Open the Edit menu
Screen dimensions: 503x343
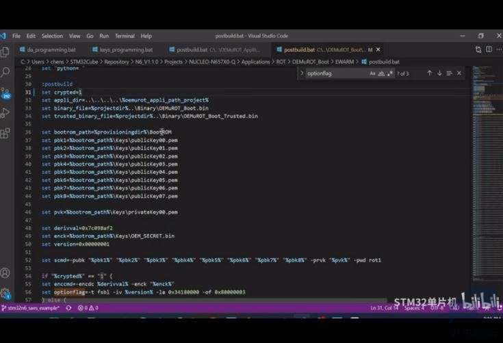click(x=31, y=36)
